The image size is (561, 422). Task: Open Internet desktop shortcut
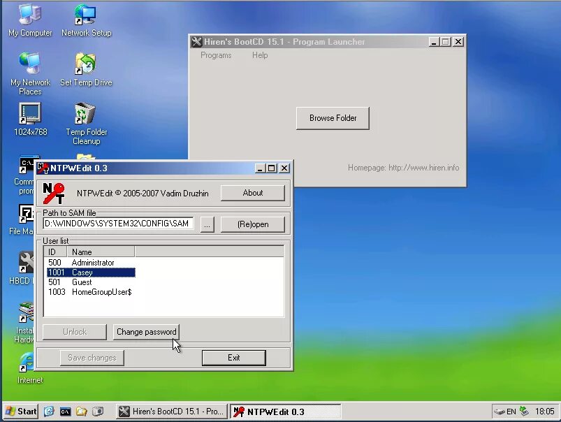coord(29,368)
